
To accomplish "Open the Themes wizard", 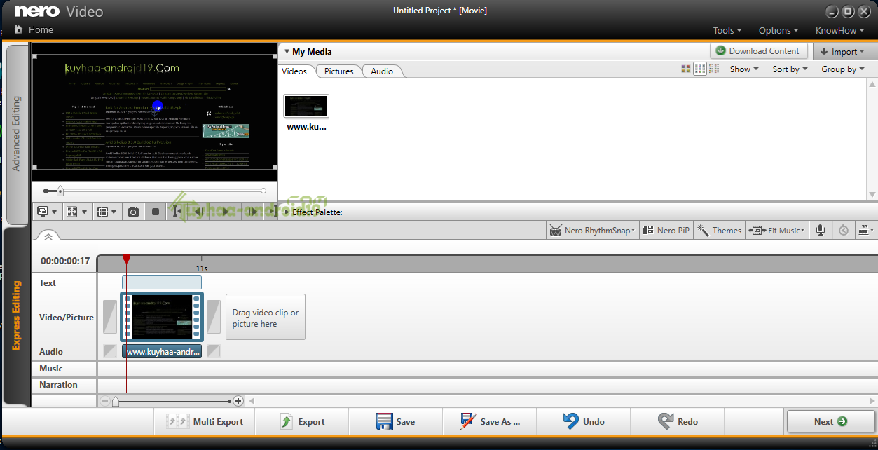I will click(x=720, y=230).
